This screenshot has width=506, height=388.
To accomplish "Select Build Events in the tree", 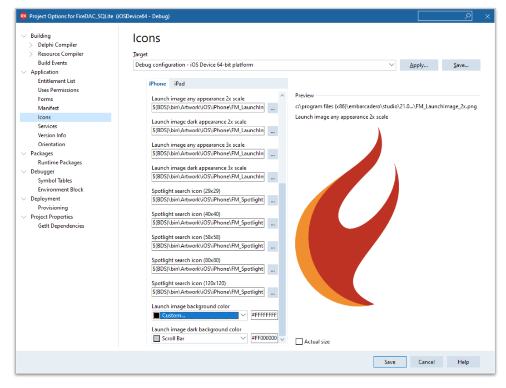I will pos(53,63).
